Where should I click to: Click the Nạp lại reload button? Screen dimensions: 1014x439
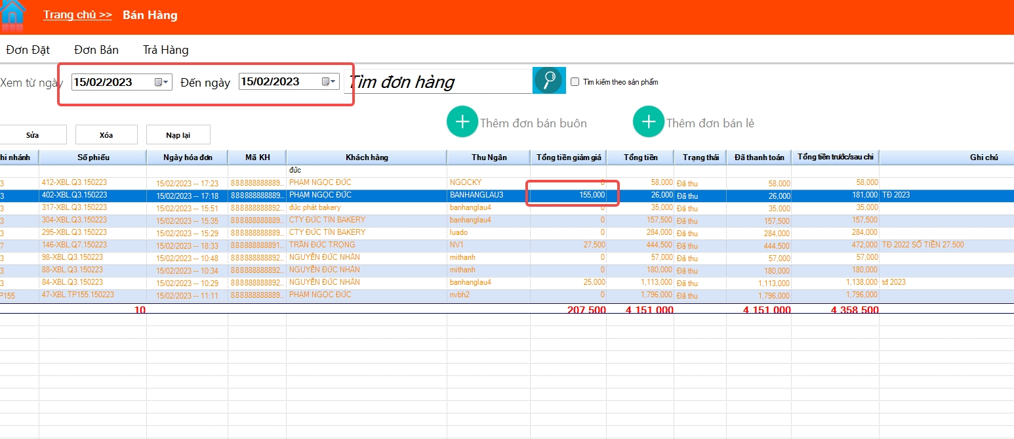coord(178,135)
